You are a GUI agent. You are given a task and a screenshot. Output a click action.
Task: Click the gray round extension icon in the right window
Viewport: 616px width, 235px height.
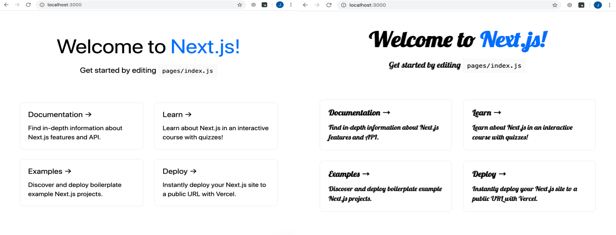point(569,5)
